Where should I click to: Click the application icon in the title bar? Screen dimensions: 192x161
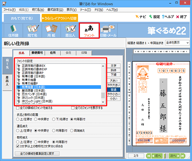4,3
